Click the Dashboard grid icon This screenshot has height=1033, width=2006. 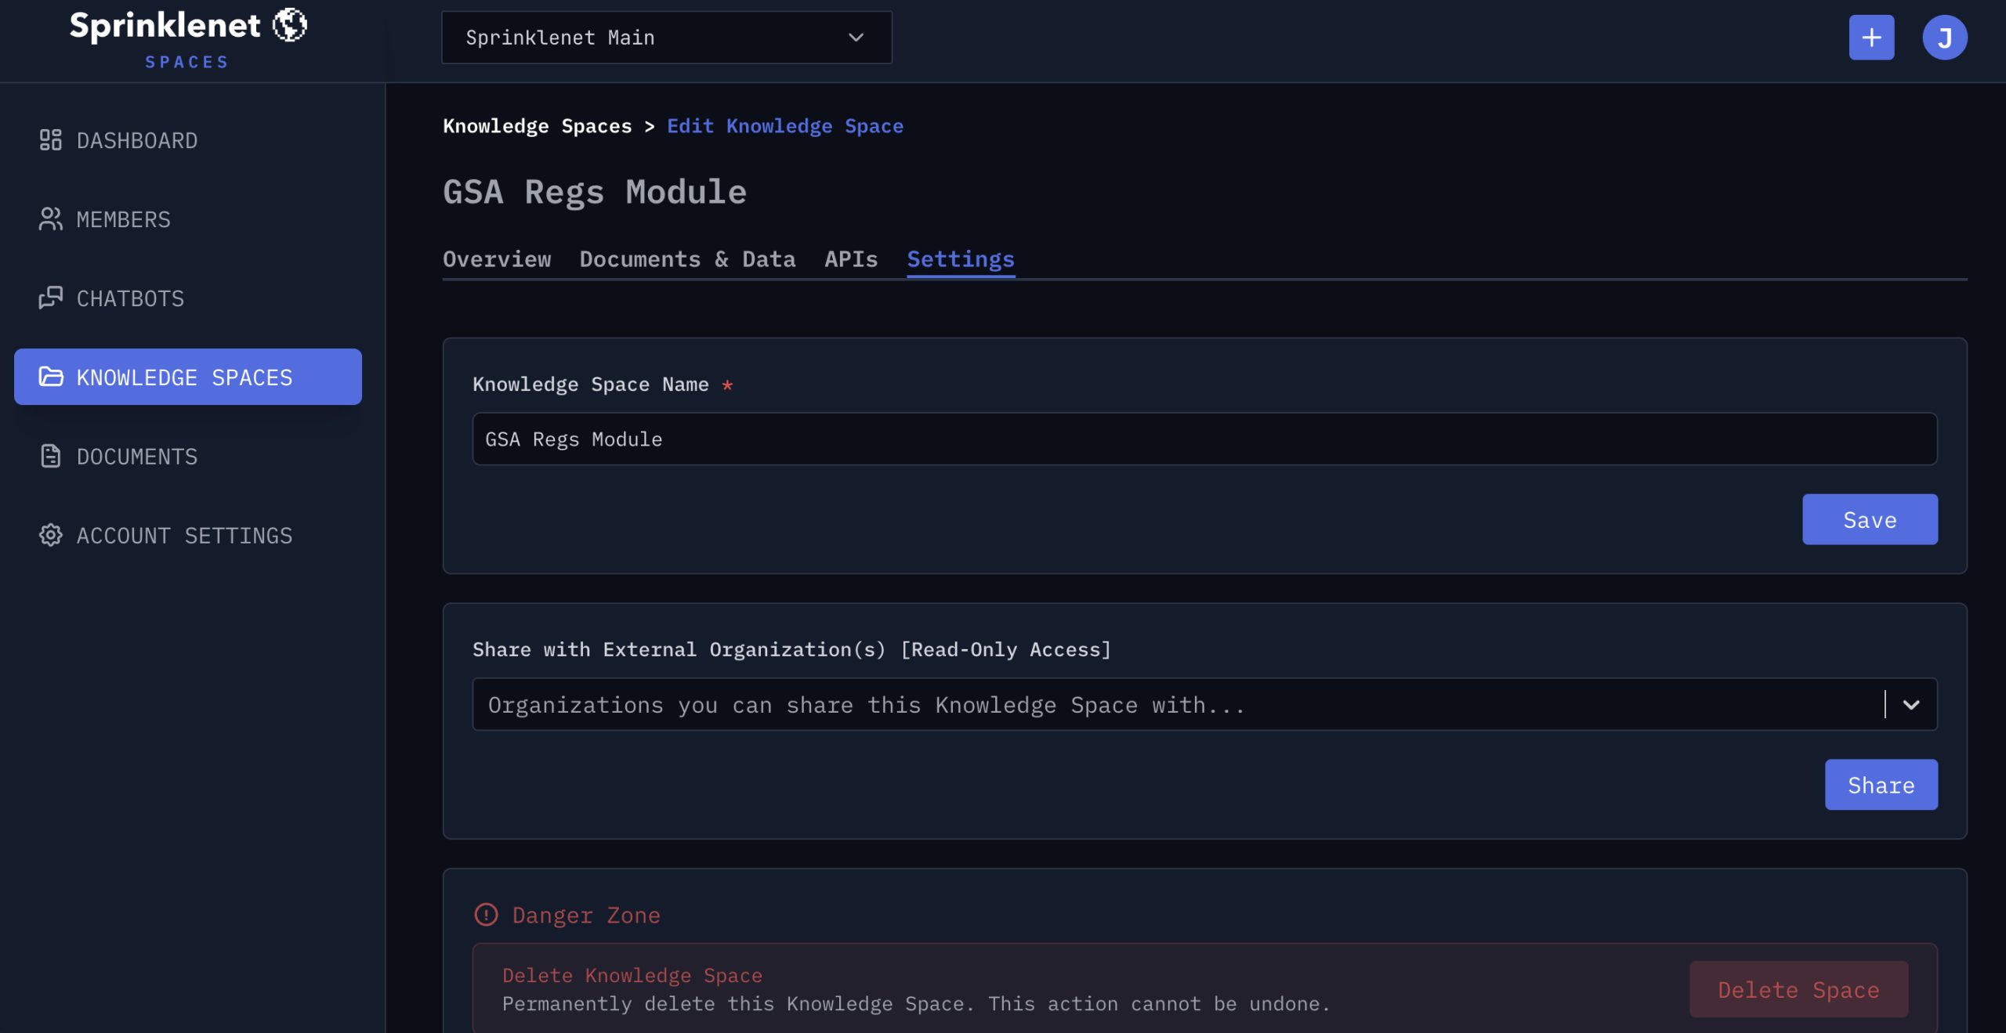[x=50, y=140]
